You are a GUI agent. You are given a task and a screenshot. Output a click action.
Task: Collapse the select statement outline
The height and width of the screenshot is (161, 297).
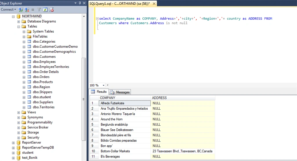[x=97, y=19]
